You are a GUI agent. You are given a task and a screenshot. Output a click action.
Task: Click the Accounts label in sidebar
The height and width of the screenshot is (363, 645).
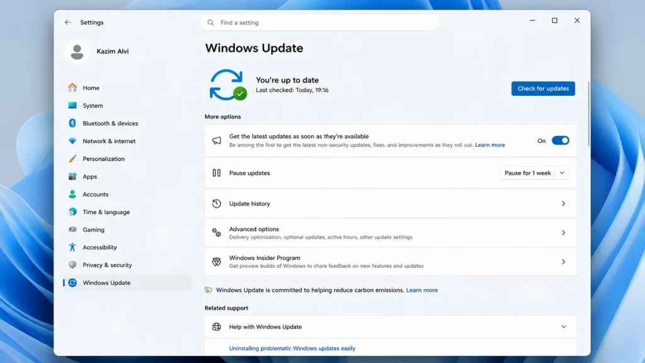pos(96,194)
